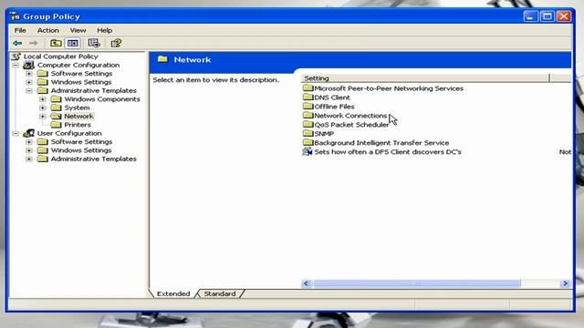Click the Microsoft Peer-to-Peer Networking Services folder icon
This screenshot has width=584, height=328.
pyautogui.click(x=308, y=88)
